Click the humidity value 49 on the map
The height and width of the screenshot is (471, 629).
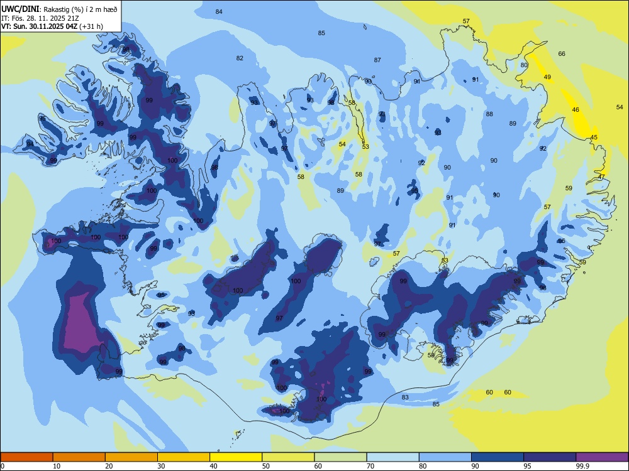tap(547, 77)
